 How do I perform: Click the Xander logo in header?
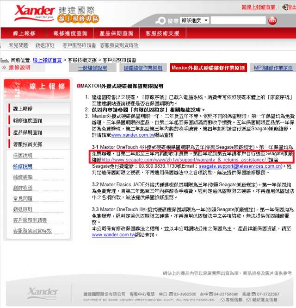pyautogui.click(x=35, y=13)
